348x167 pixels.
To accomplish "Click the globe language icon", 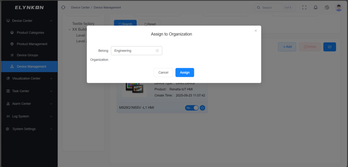I will click(x=327, y=7).
